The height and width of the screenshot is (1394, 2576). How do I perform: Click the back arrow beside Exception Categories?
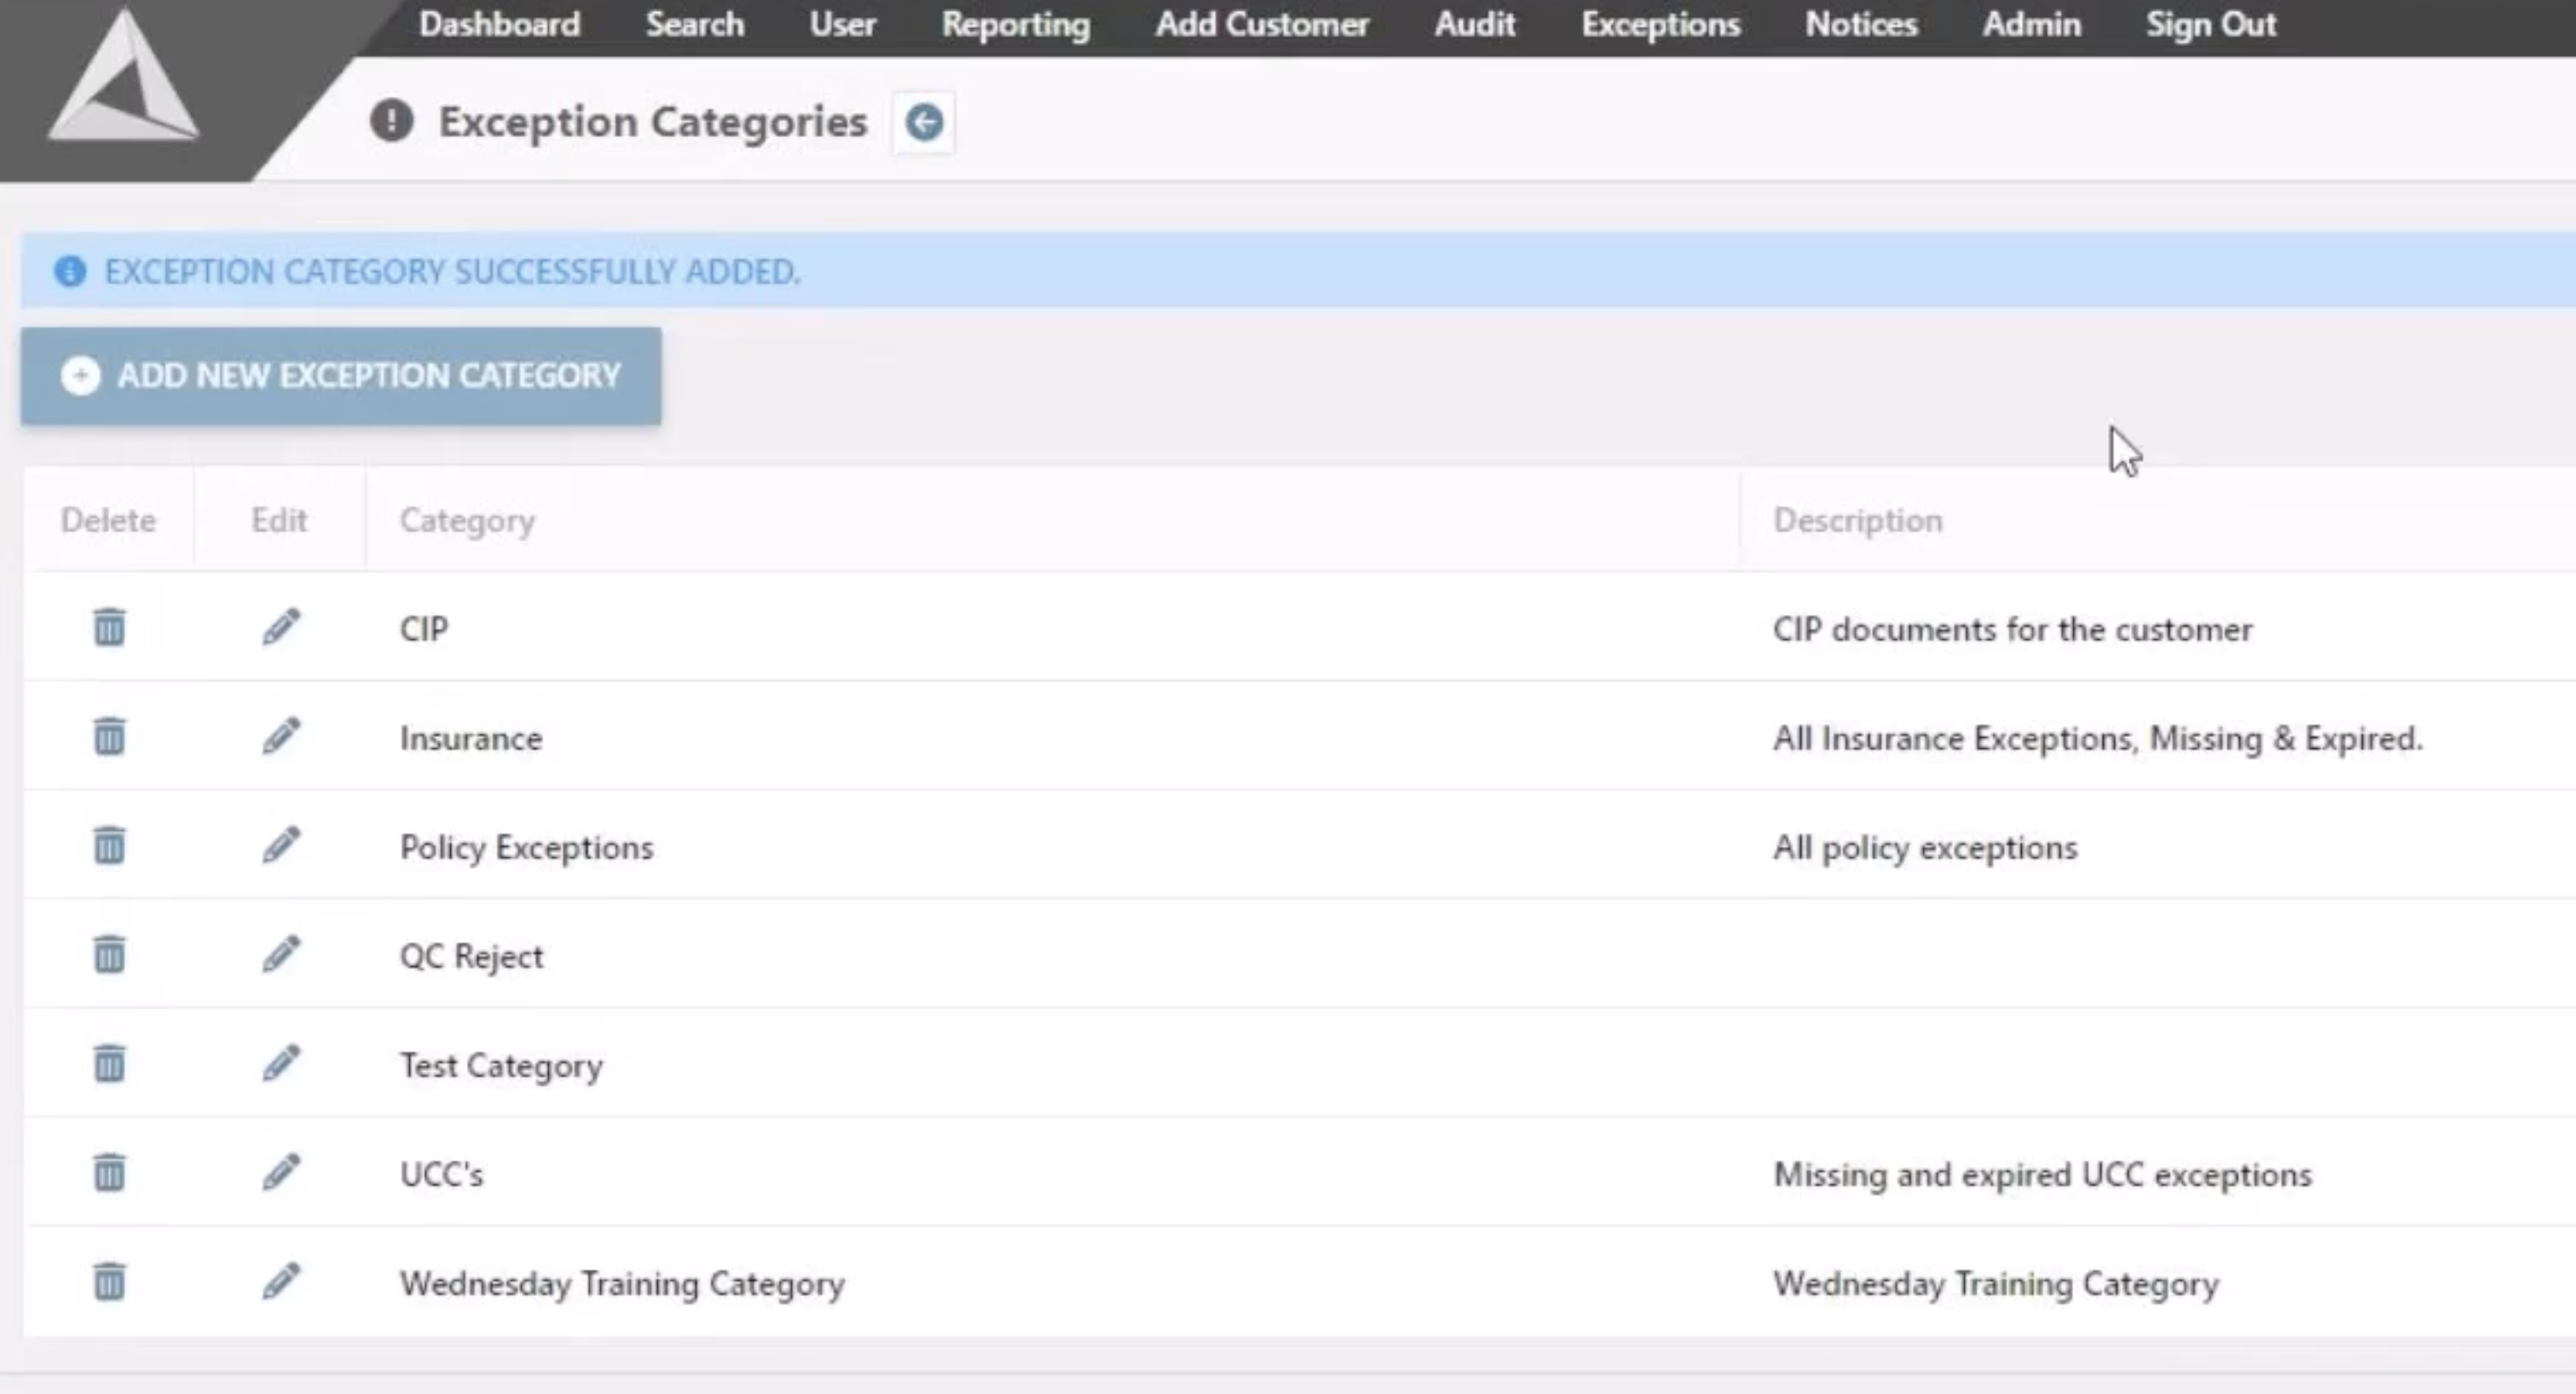tap(923, 123)
